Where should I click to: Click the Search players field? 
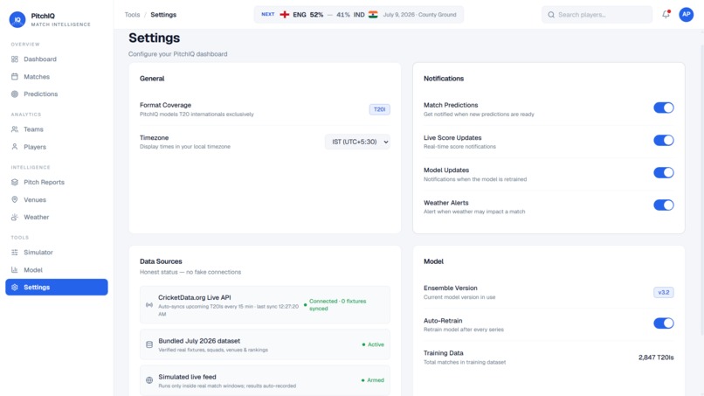click(597, 15)
